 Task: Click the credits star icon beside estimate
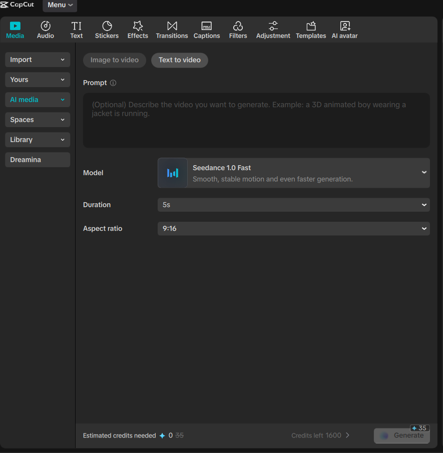(x=162, y=435)
